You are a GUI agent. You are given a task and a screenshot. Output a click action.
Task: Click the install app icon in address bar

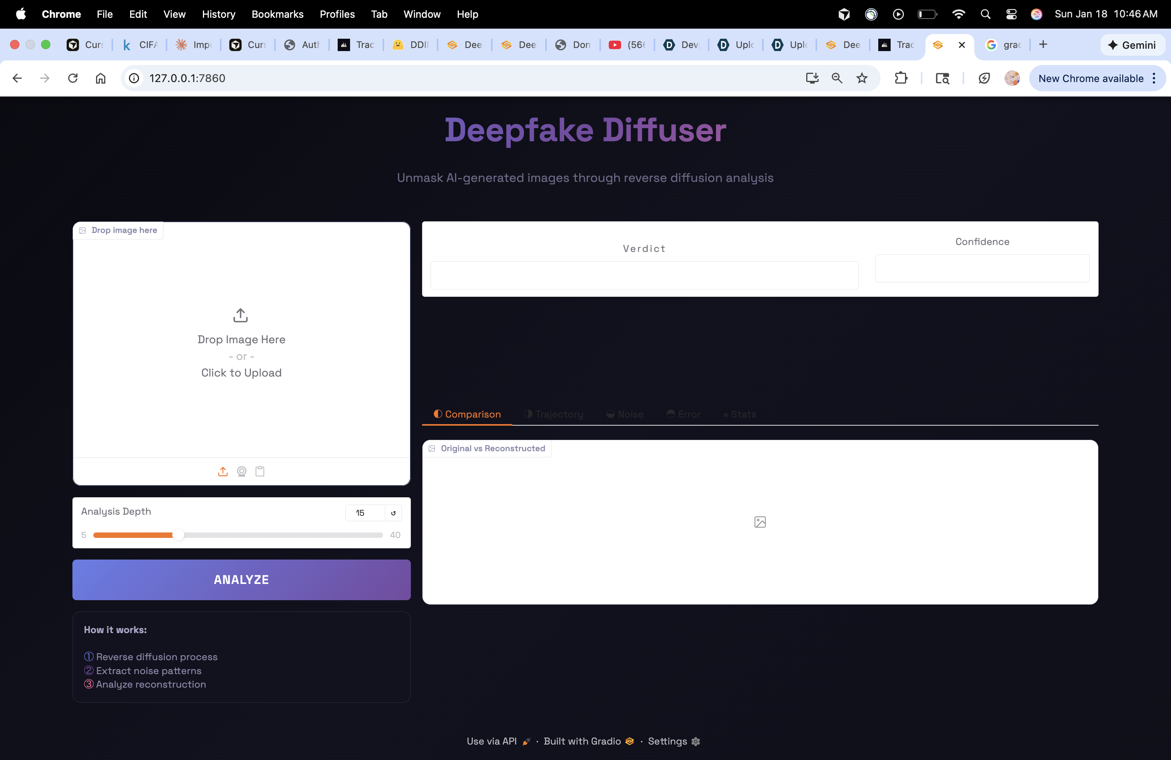coord(812,78)
